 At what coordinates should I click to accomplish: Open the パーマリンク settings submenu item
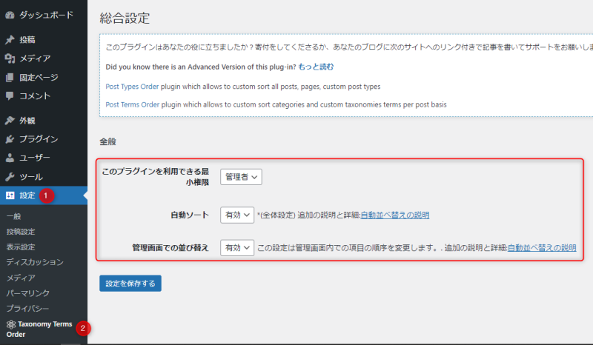(x=28, y=293)
